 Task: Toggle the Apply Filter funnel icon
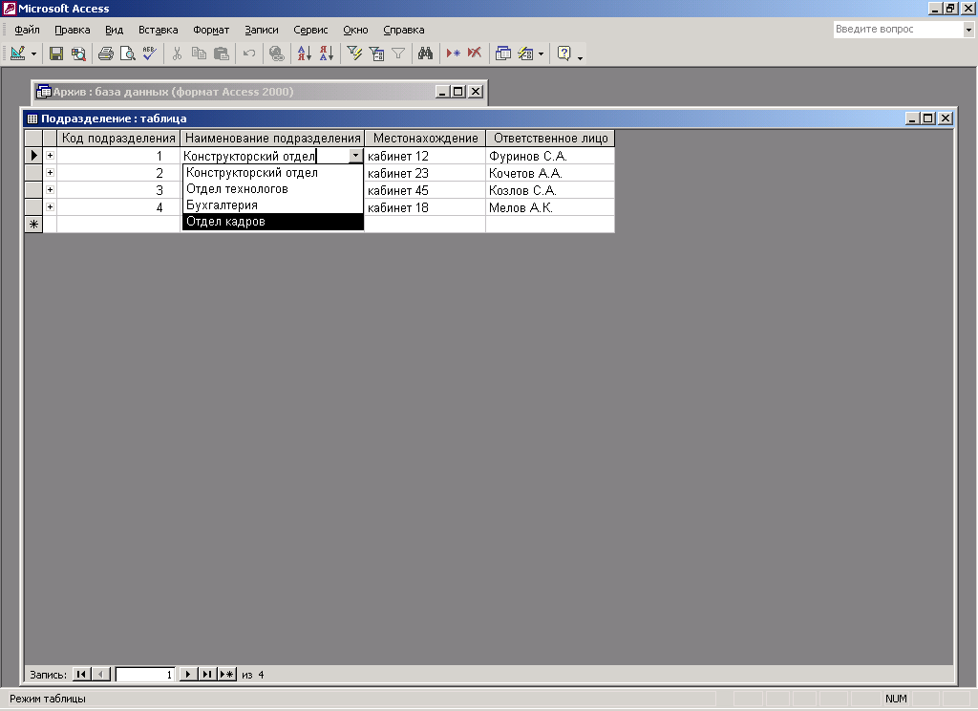point(398,54)
